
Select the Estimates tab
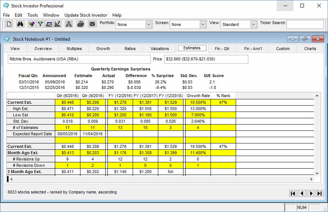click(192, 48)
